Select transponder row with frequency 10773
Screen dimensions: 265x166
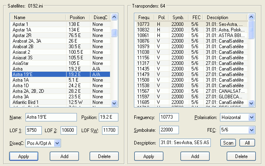pyautogui.click(x=191, y=24)
